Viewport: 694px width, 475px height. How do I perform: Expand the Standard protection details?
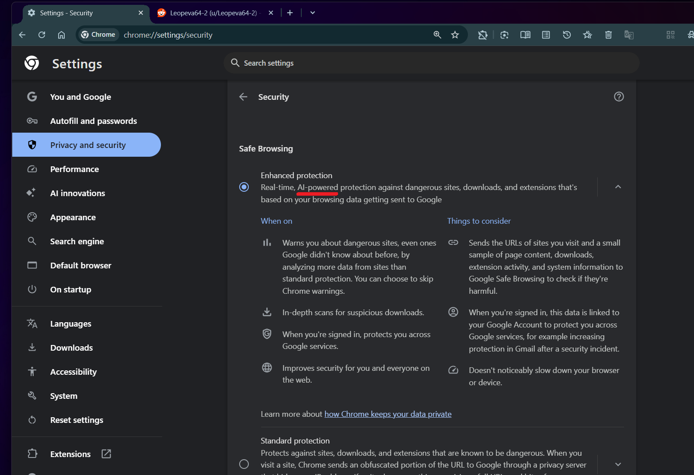pyautogui.click(x=618, y=464)
